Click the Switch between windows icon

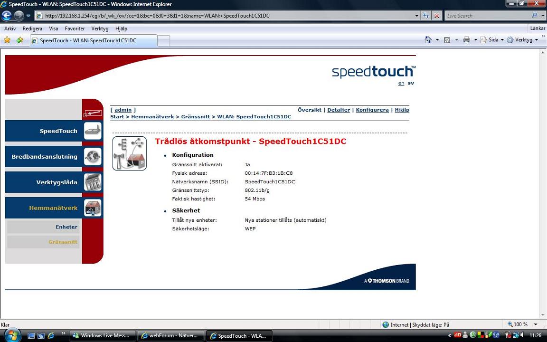[x=41, y=336]
